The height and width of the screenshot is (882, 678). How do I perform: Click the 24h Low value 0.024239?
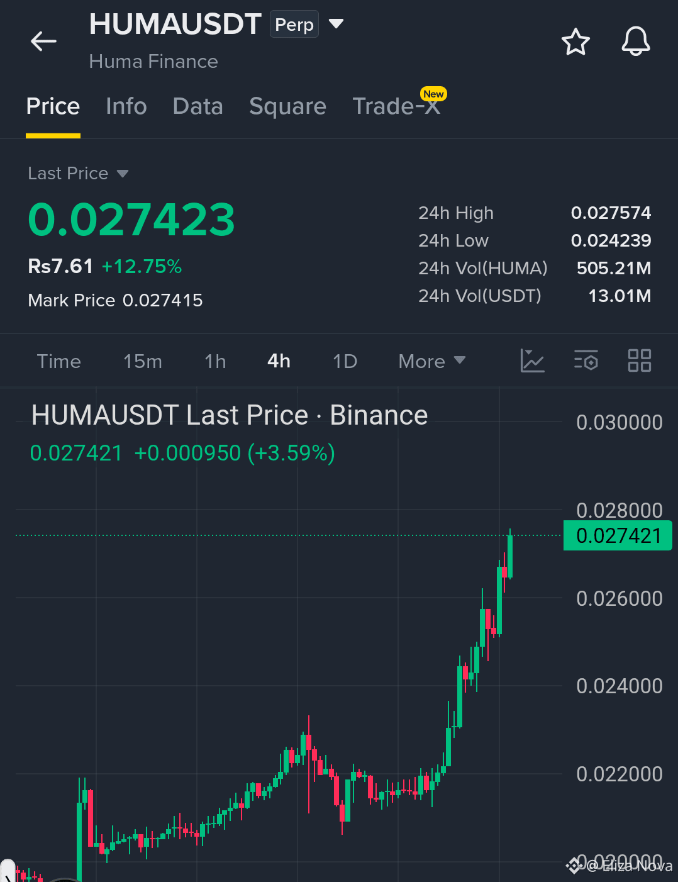click(x=611, y=240)
